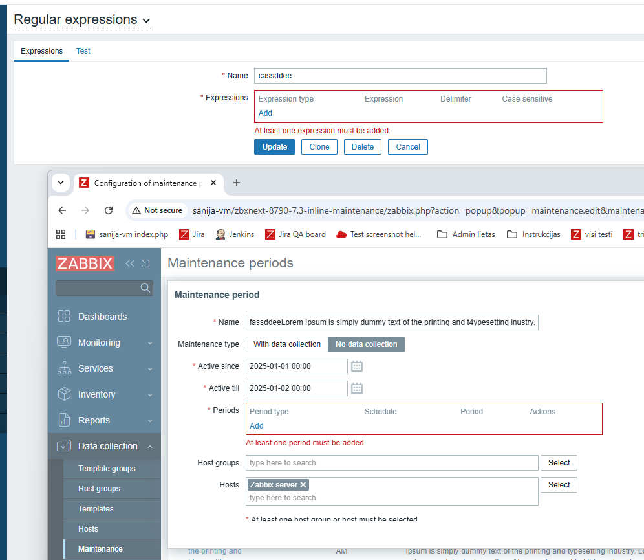
Task: Click the browser back arrow
Action: click(62, 210)
